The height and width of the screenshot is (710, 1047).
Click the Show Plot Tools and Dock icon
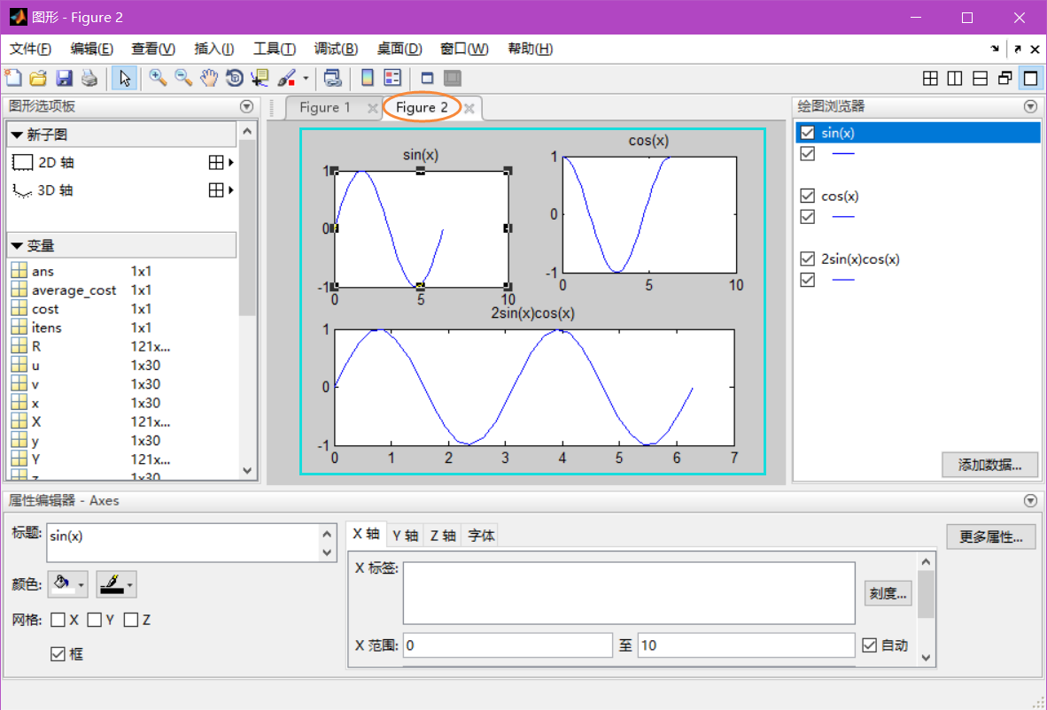(x=453, y=78)
